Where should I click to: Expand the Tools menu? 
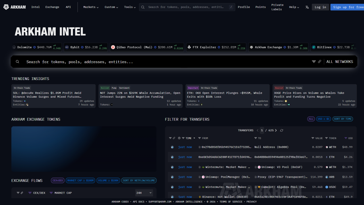click(x=130, y=7)
